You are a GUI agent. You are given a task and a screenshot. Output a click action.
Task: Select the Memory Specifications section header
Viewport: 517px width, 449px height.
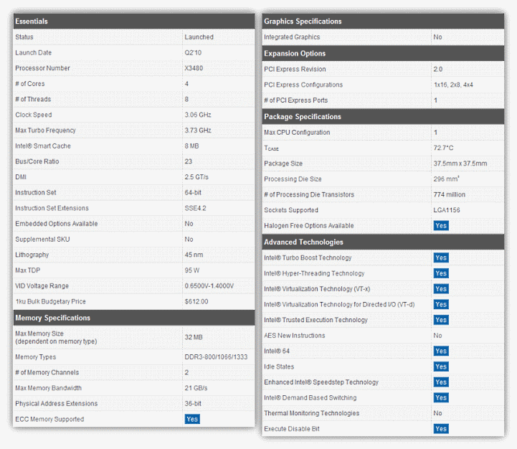click(134, 318)
